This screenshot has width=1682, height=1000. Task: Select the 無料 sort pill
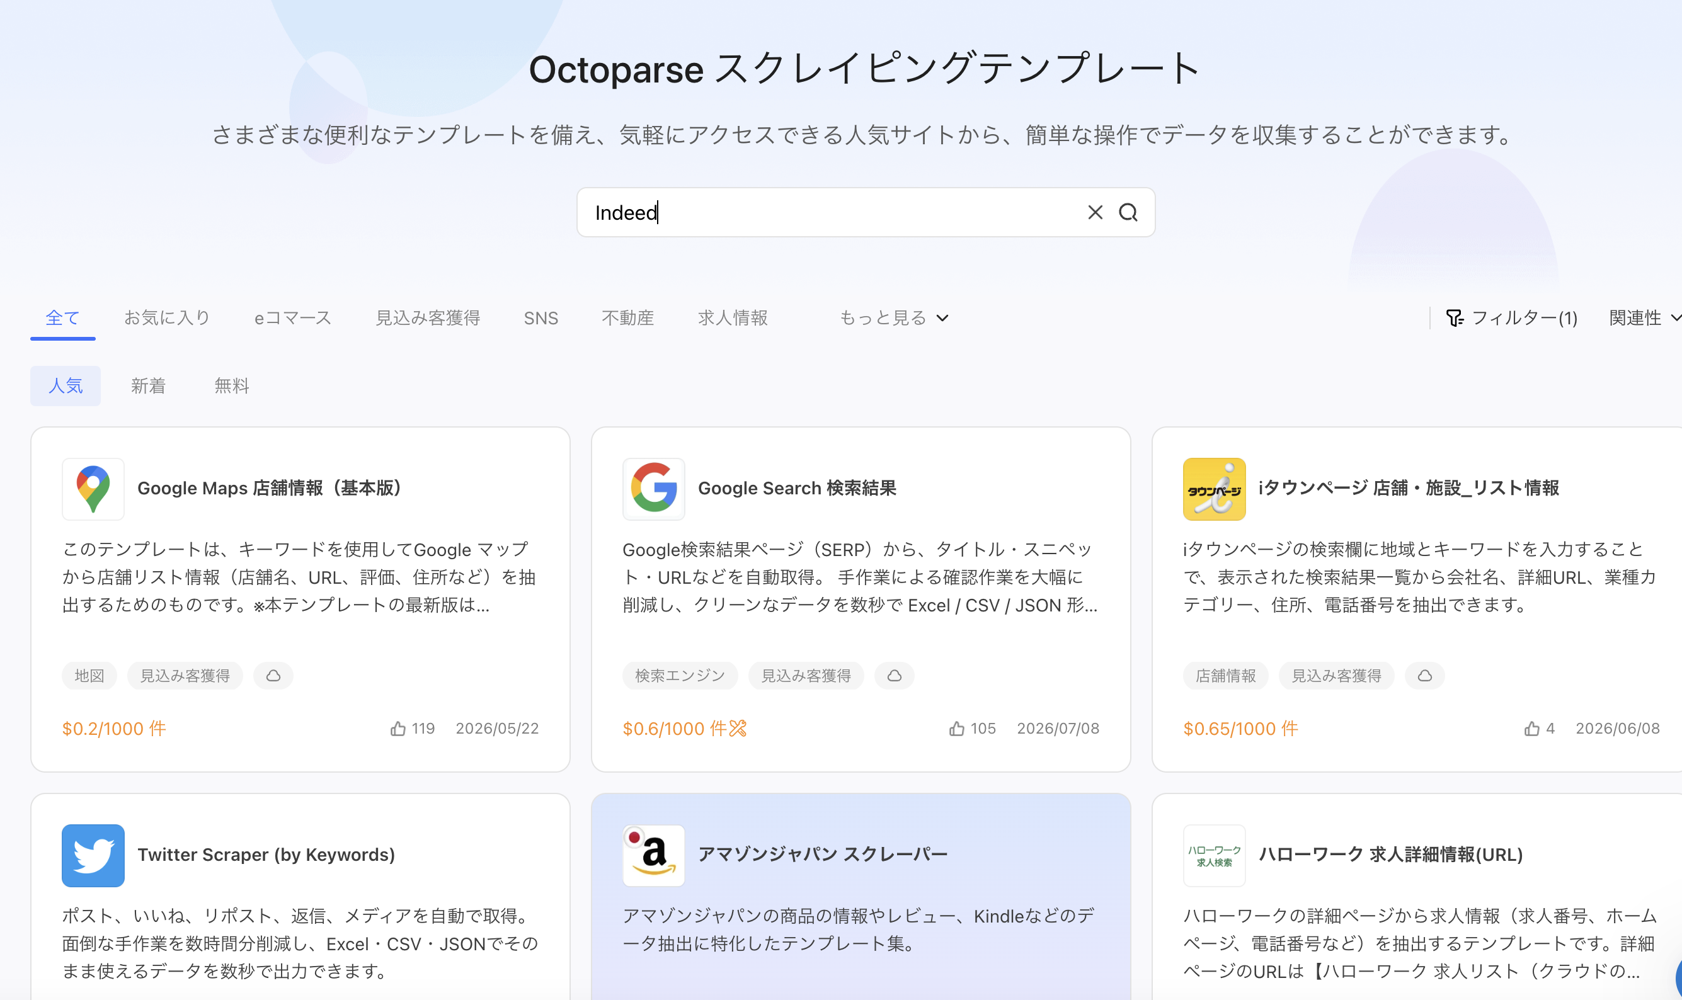click(231, 385)
